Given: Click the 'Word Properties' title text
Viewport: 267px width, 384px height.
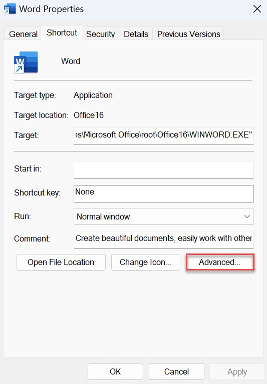Looking at the screenshot, I should click(51, 9).
